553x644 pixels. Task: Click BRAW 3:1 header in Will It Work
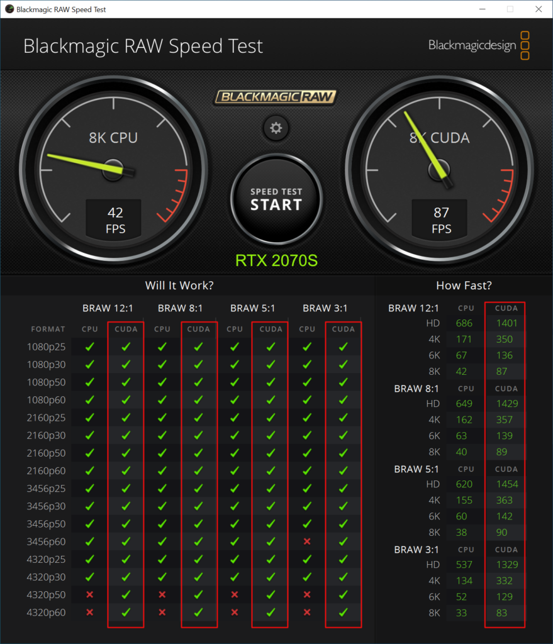325,308
